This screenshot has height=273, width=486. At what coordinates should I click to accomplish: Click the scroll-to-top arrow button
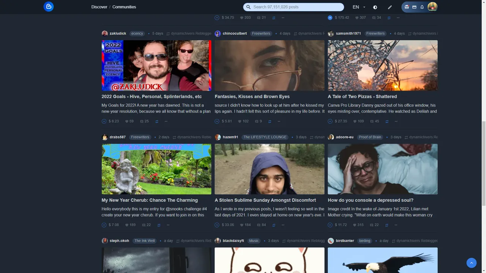(471, 262)
